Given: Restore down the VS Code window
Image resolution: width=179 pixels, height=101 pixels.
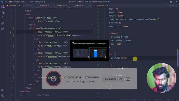Looking at the screenshot, I should [171, 2].
